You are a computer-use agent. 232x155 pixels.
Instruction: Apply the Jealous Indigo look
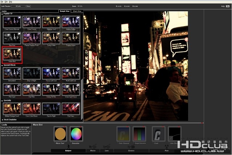[71, 22]
